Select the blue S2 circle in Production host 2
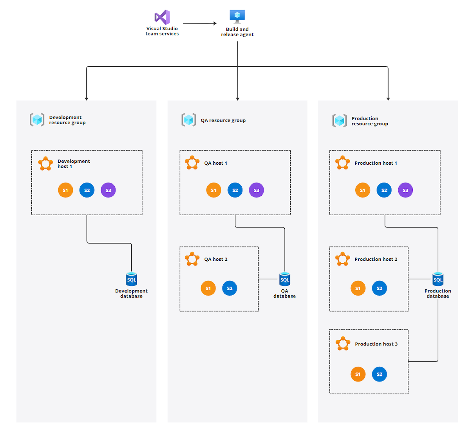 380,288
